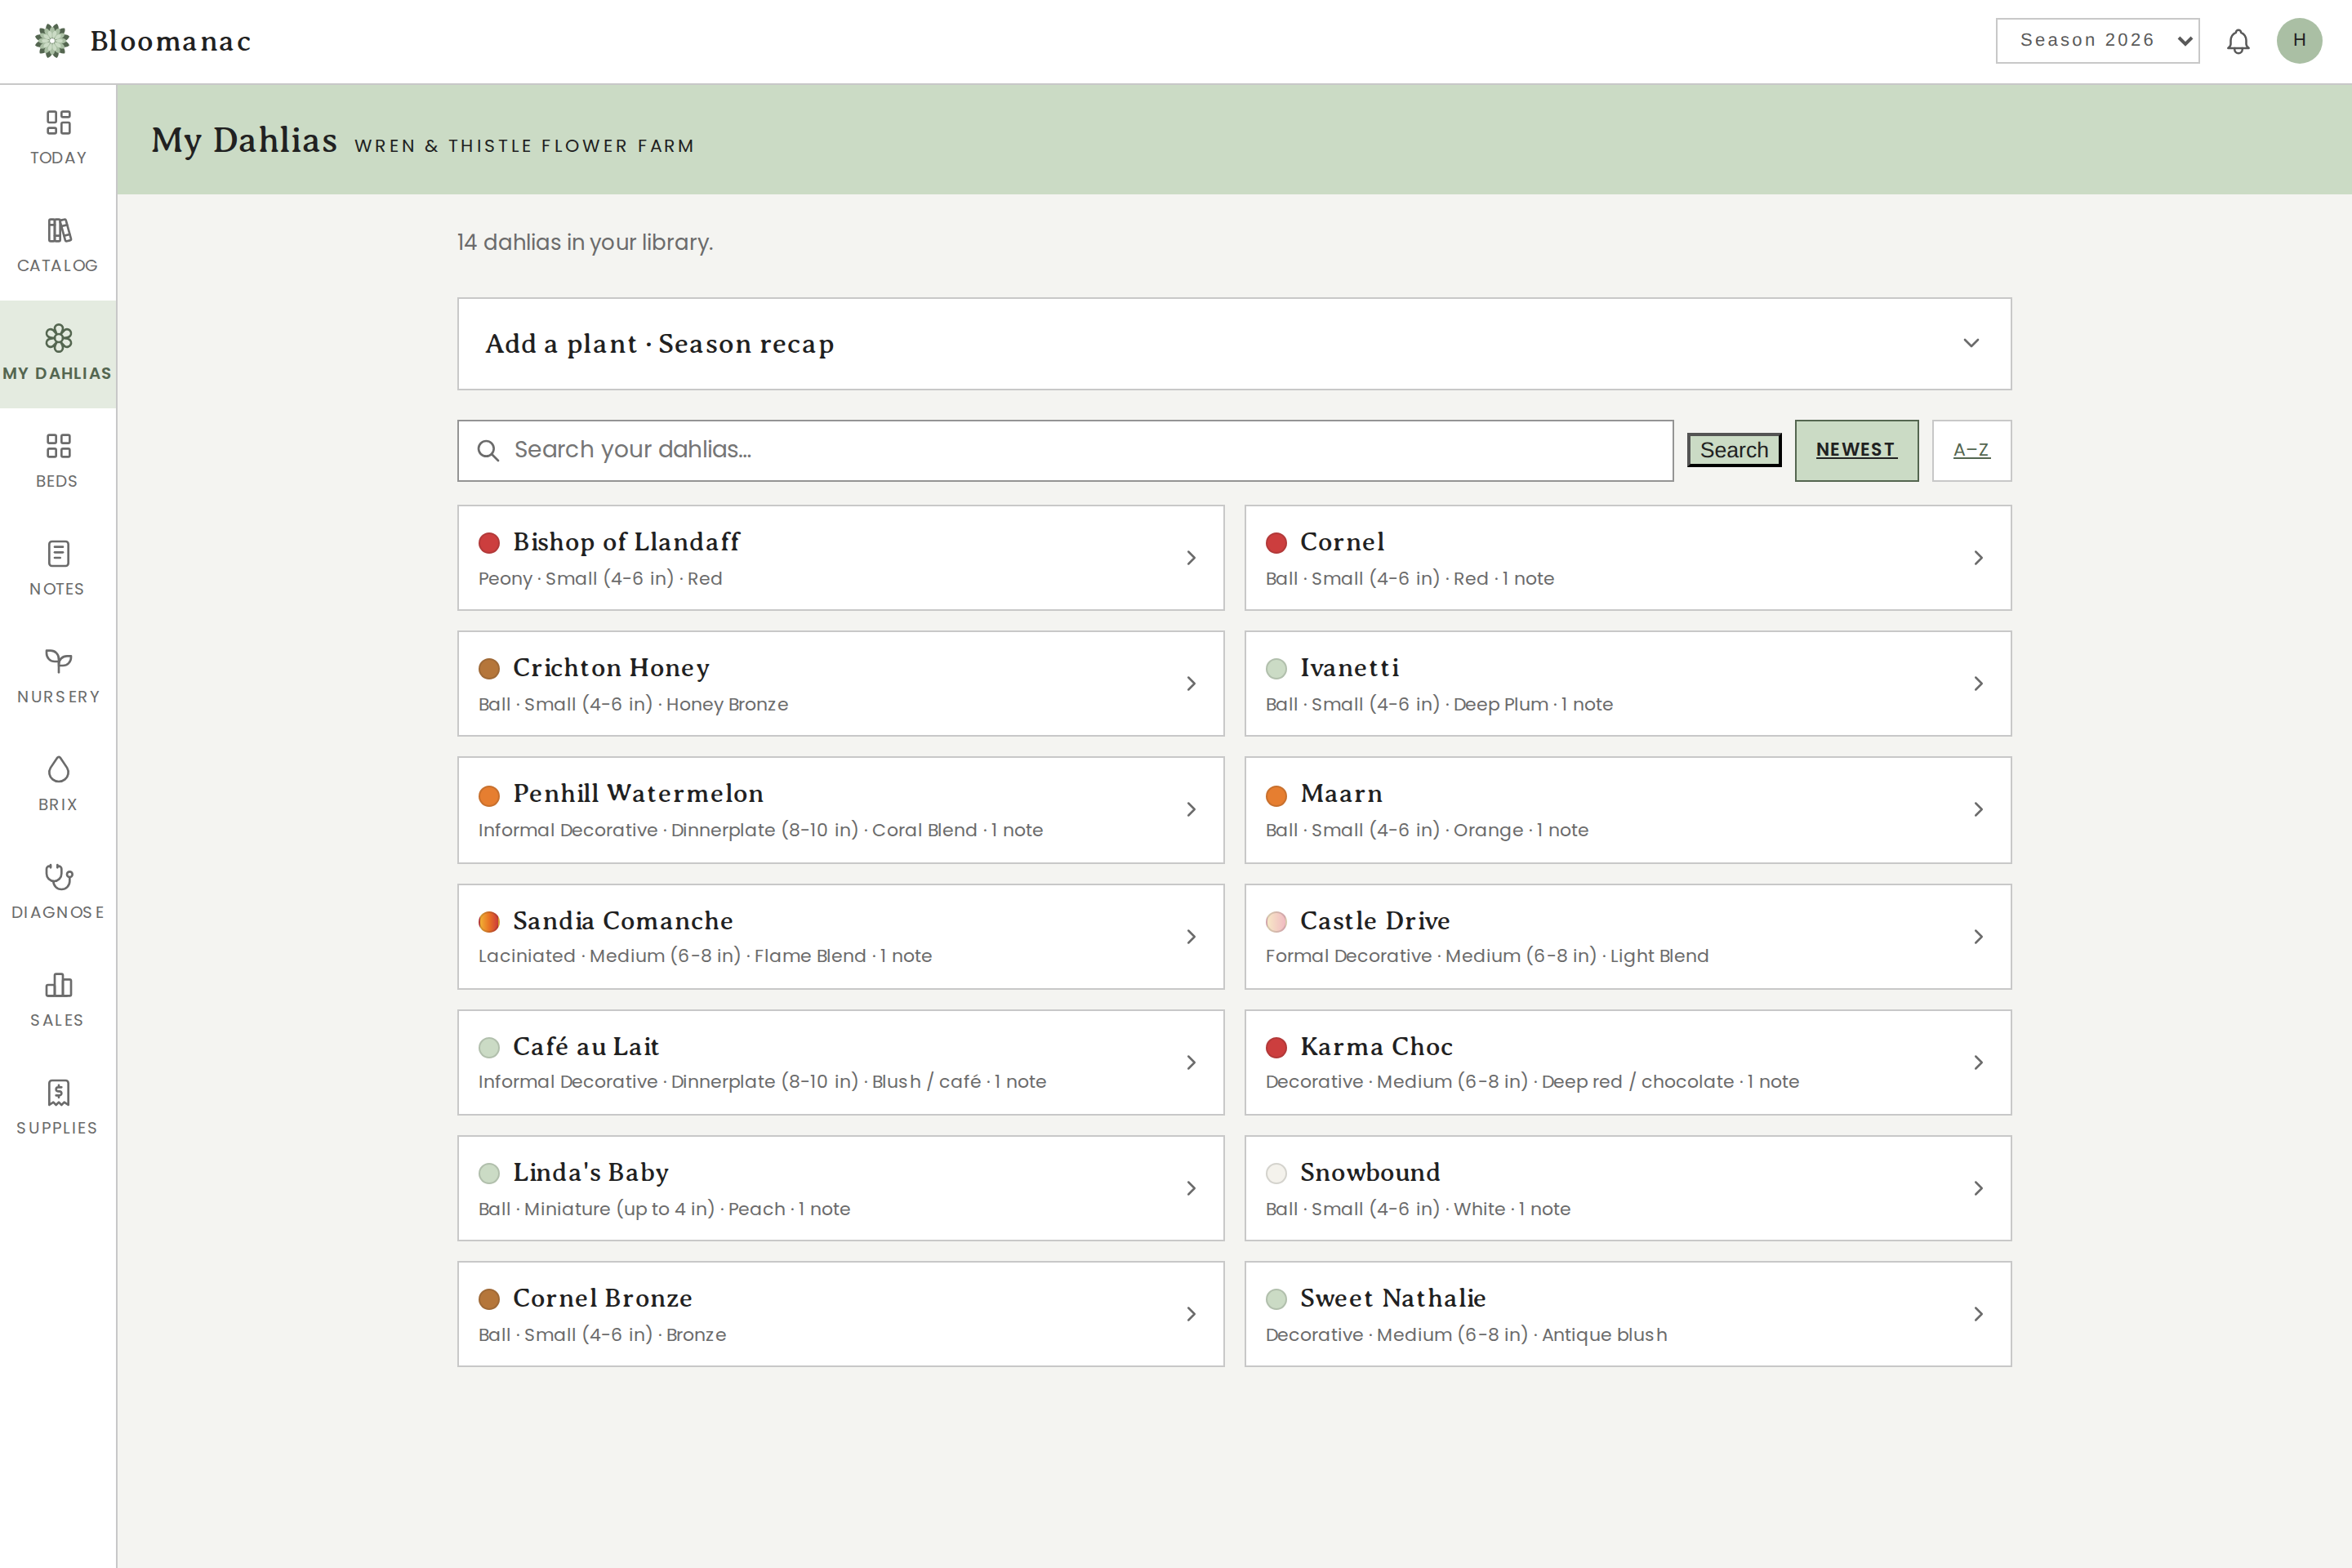2352x1568 pixels.
Task: Go to Diagnose in the sidebar
Action: click(x=58, y=893)
